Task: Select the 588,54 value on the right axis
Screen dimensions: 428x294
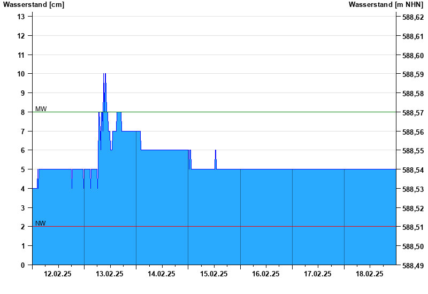Action: coord(412,170)
